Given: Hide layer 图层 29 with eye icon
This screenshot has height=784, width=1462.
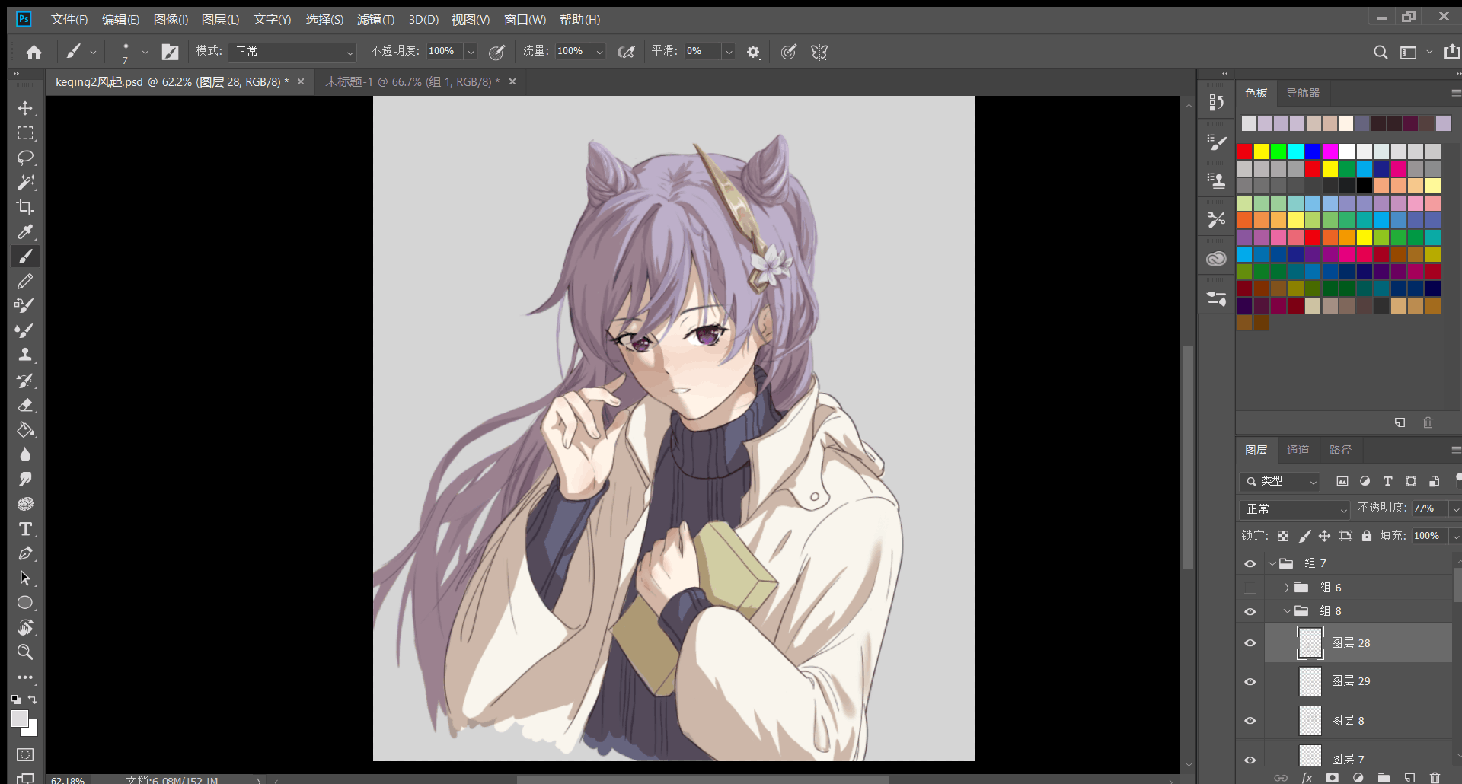Looking at the screenshot, I should pos(1250,681).
